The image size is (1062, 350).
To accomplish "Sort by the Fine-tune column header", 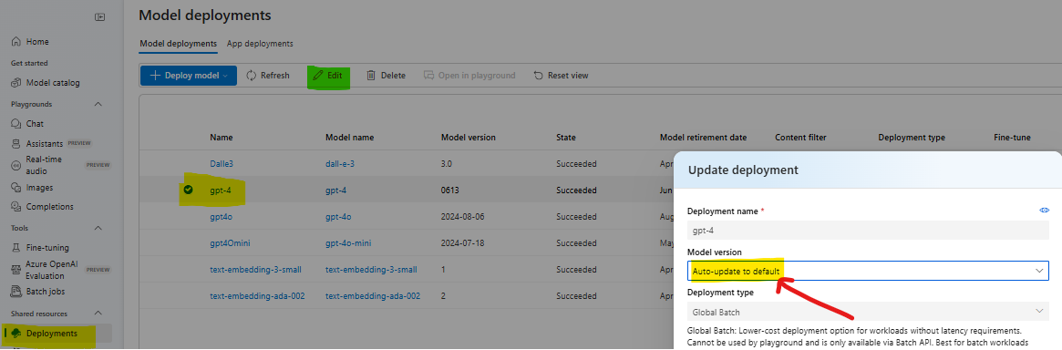I will (1012, 138).
